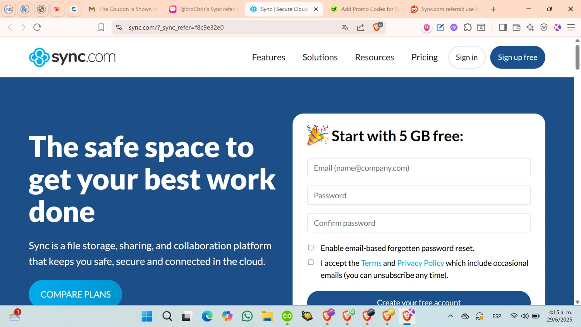The width and height of the screenshot is (581, 327).
Task: Open Solutions navigation menu
Action: click(x=320, y=57)
